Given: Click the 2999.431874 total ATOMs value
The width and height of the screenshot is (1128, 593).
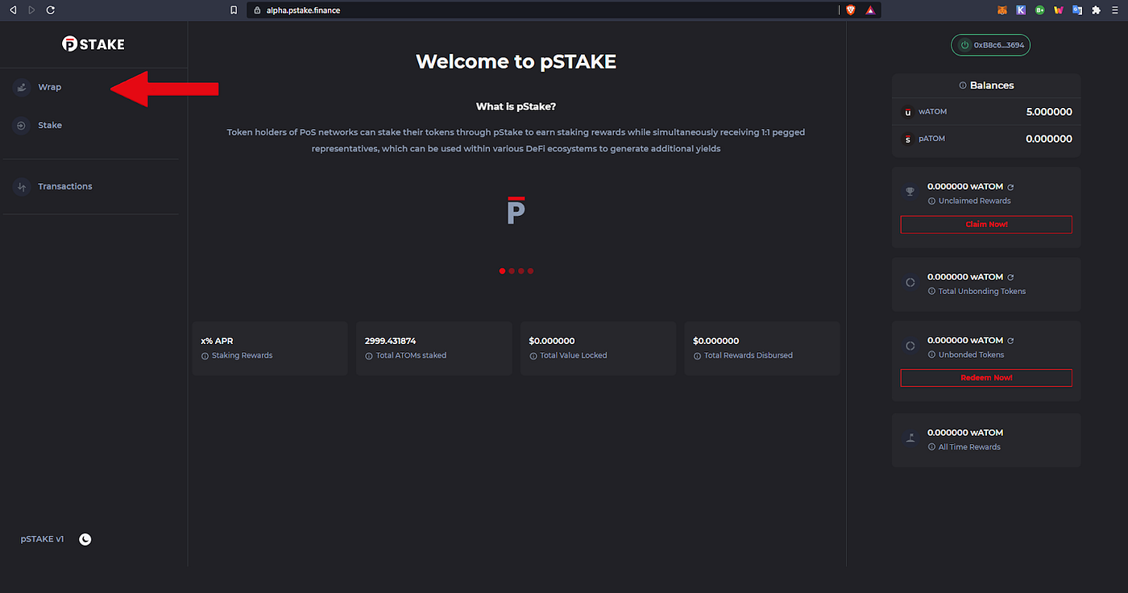Looking at the screenshot, I should coord(391,341).
